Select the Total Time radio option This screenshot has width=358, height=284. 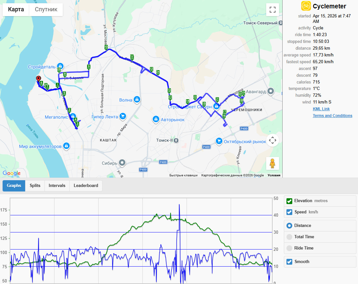click(x=289, y=237)
